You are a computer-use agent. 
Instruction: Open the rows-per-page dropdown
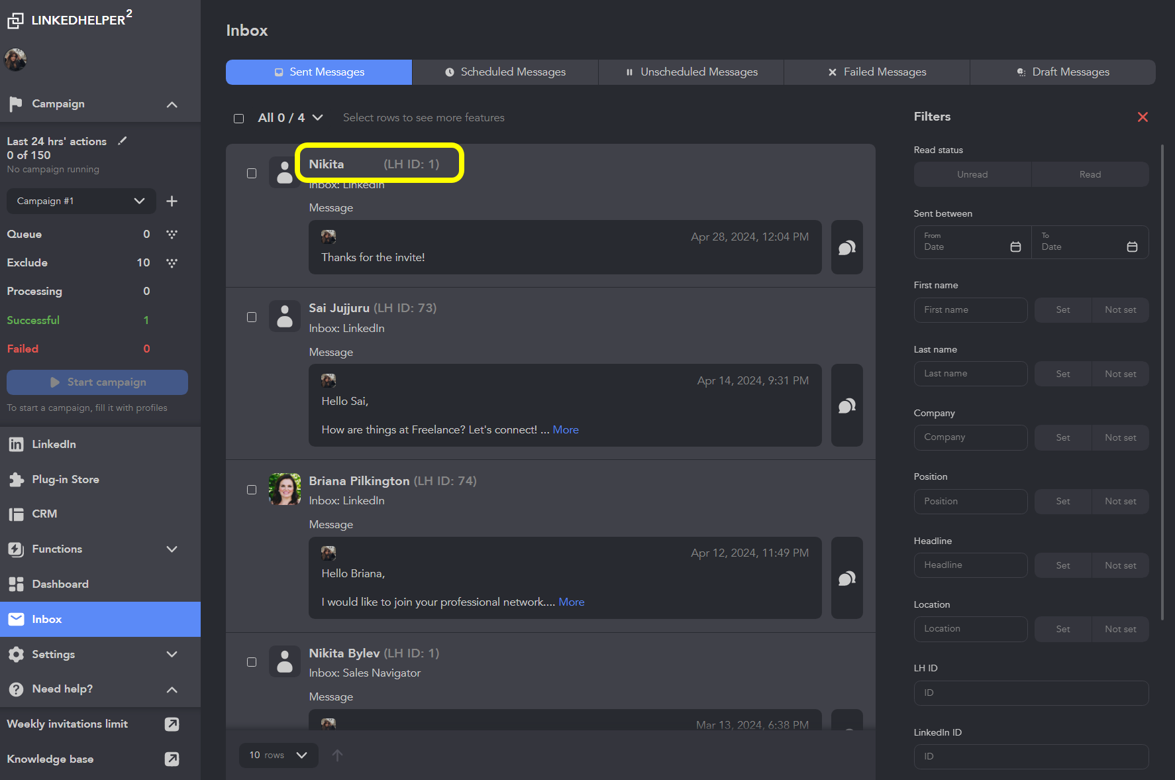point(278,755)
